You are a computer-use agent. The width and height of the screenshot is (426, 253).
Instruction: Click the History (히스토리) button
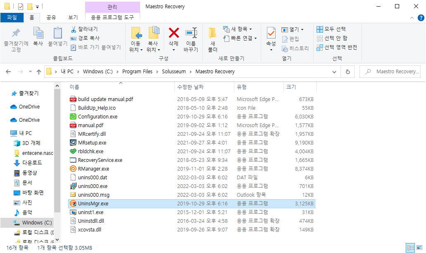(295, 48)
